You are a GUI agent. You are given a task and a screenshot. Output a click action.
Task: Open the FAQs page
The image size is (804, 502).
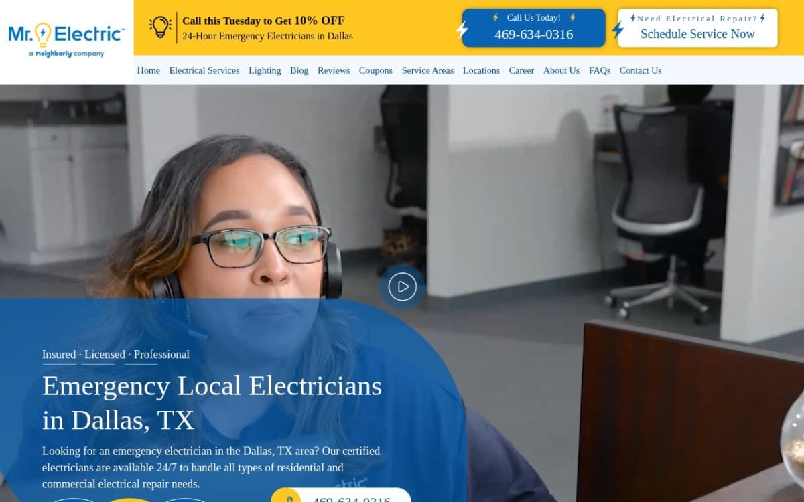tap(600, 70)
